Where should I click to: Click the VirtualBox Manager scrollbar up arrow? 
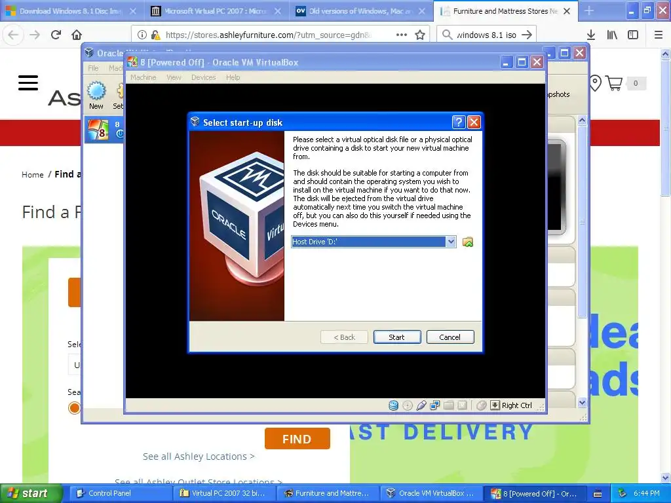tap(582, 121)
